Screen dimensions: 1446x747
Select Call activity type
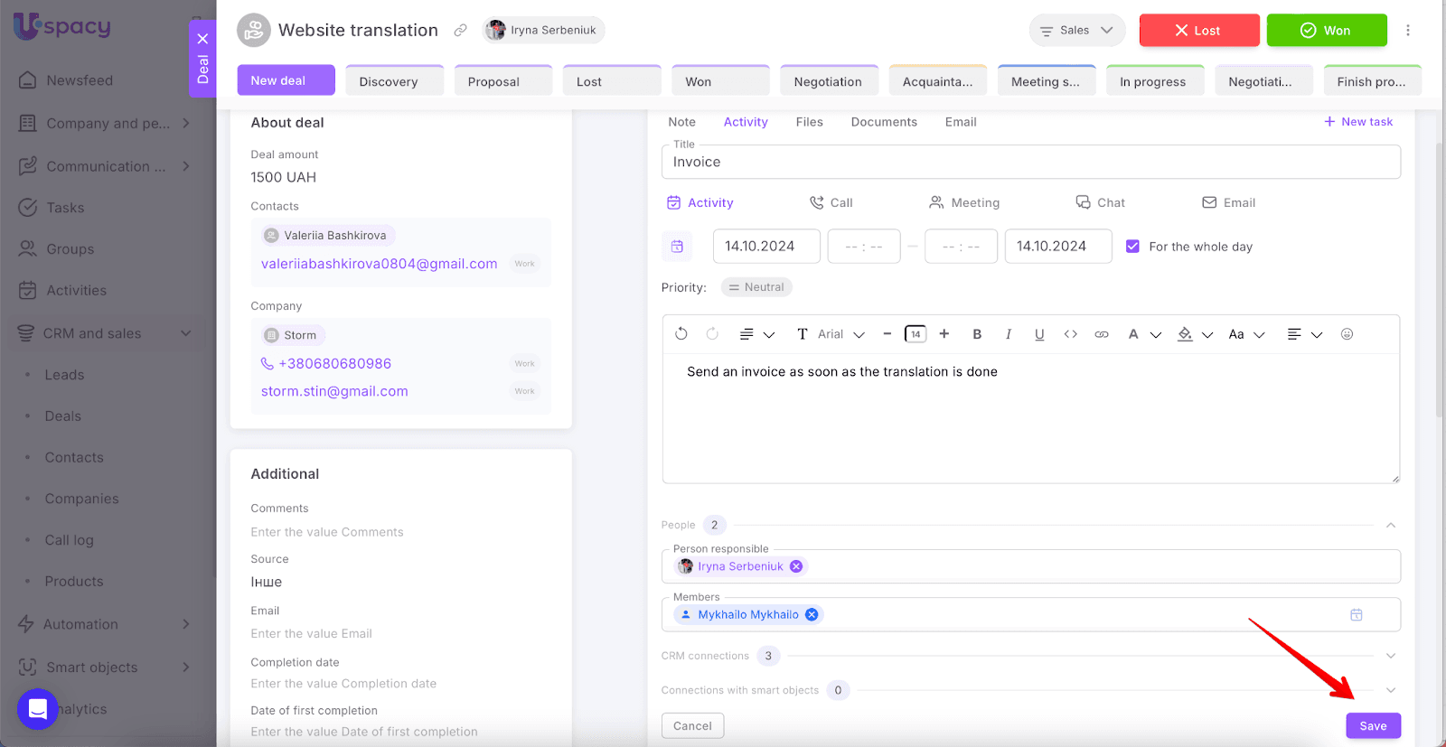pyautogui.click(x=831, y=203)
